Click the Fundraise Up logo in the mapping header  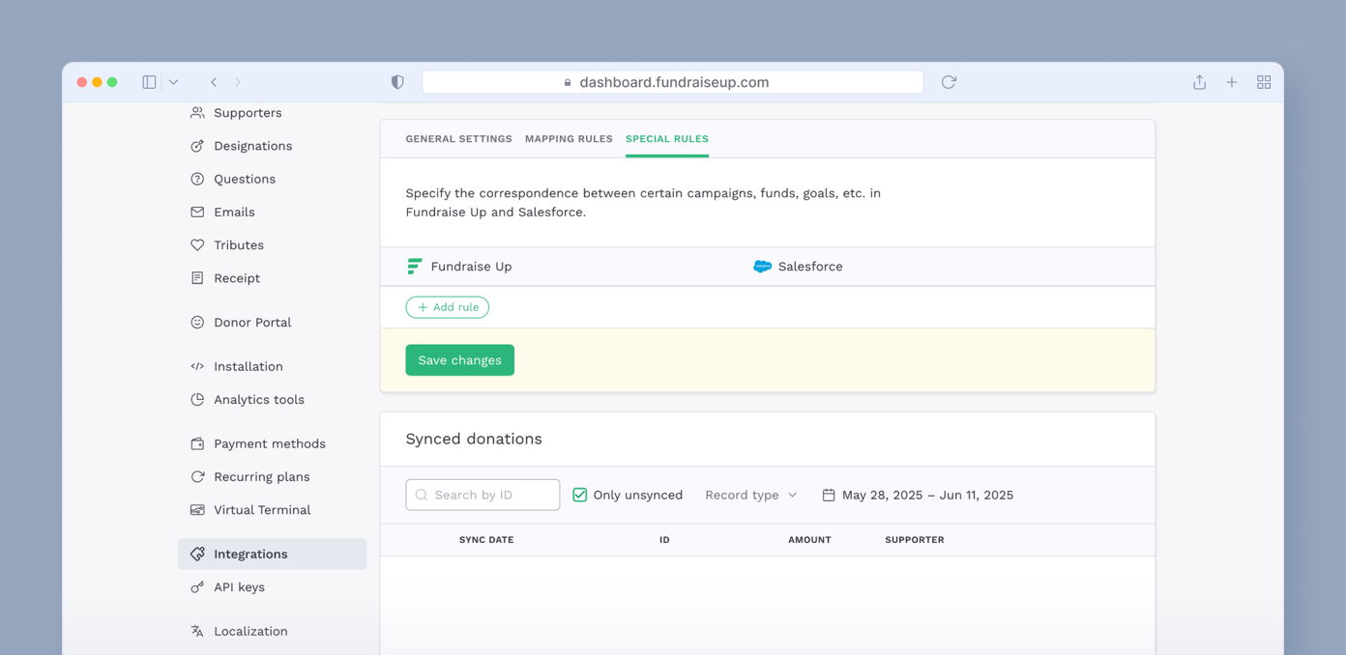point(415,266)
